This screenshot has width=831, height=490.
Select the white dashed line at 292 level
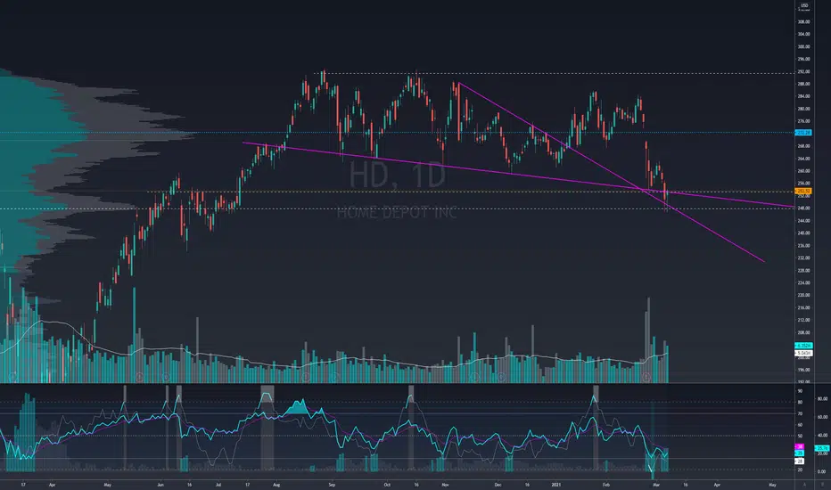556,74
